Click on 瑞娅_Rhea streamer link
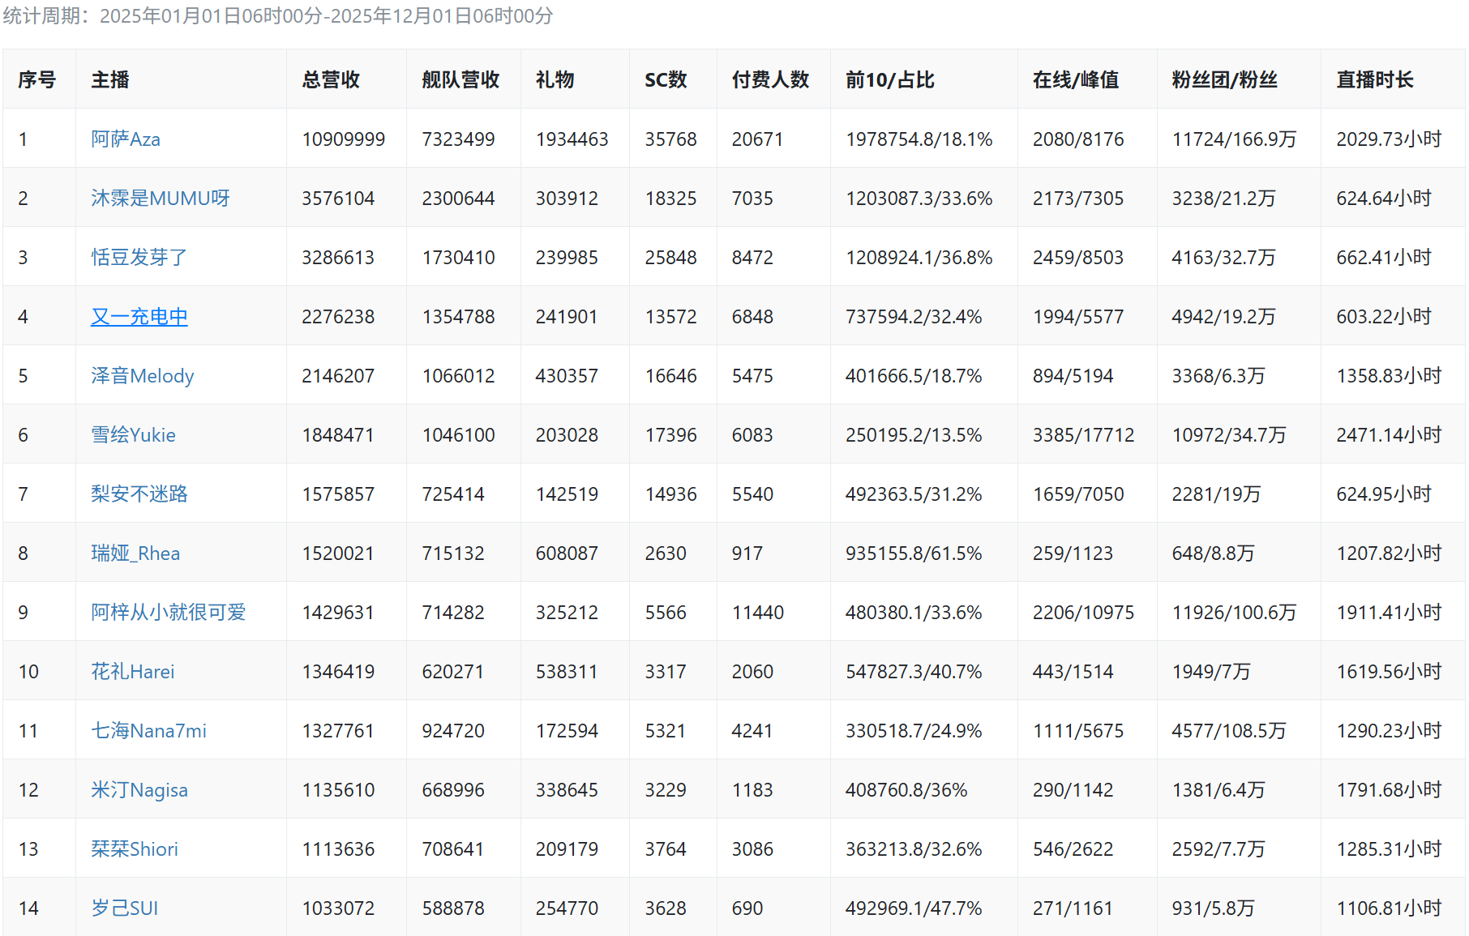Image resolution: width=1469 pixels, height=936 pixels. point(135,553)
